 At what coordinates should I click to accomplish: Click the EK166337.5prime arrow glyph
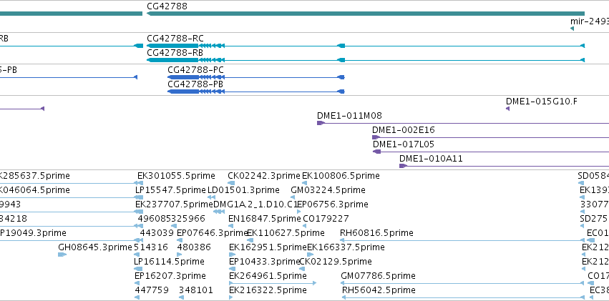[311, 255]
